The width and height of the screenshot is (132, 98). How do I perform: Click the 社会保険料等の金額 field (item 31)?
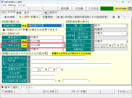(43, 81)
